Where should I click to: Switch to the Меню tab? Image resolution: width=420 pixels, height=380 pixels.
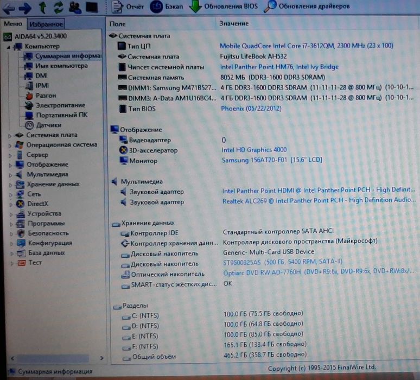tap(13, 24)
